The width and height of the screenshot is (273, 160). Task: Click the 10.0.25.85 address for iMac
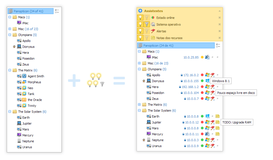pos(191,57)
